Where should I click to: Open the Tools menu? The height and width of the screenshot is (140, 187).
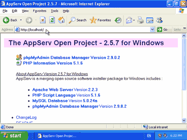pyautogui.click(x=54, y=11)
